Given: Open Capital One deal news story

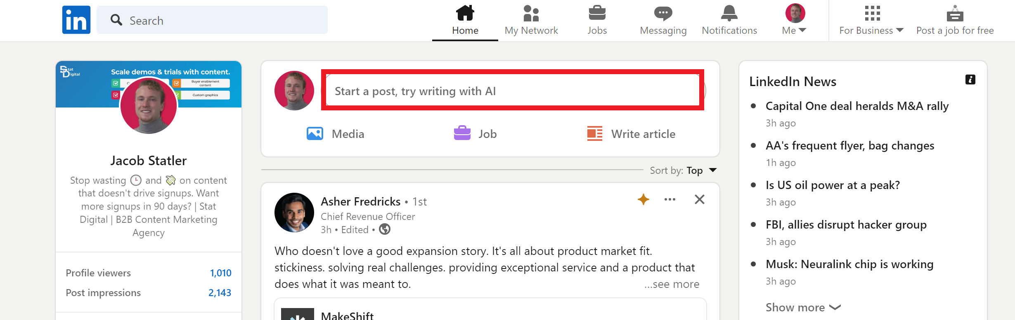Looking at the screenshot, I should (857, 106).
